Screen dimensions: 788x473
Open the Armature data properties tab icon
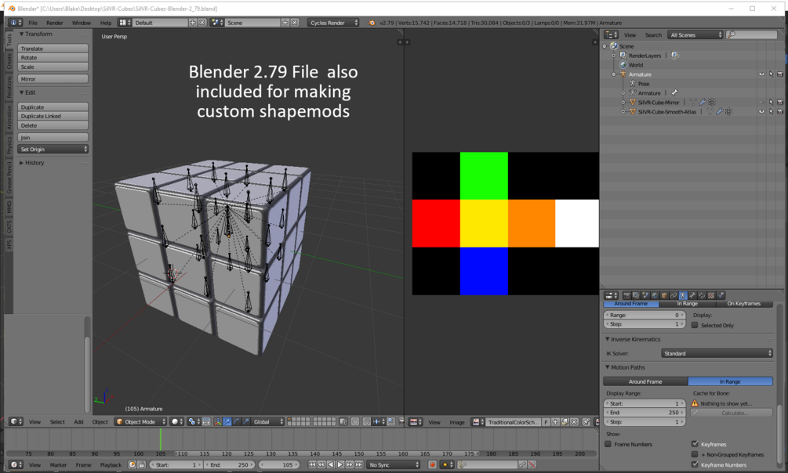[x=683, y=295]
